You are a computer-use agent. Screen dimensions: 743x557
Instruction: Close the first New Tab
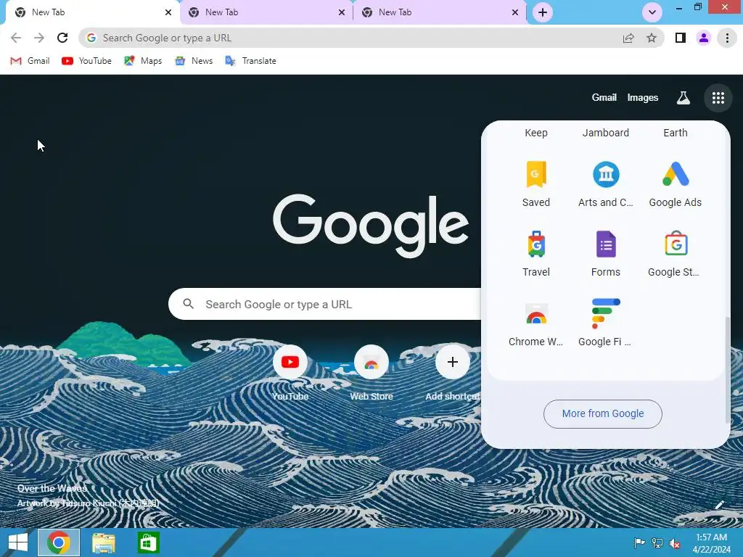pyautogui.click(x=168, y=12)
